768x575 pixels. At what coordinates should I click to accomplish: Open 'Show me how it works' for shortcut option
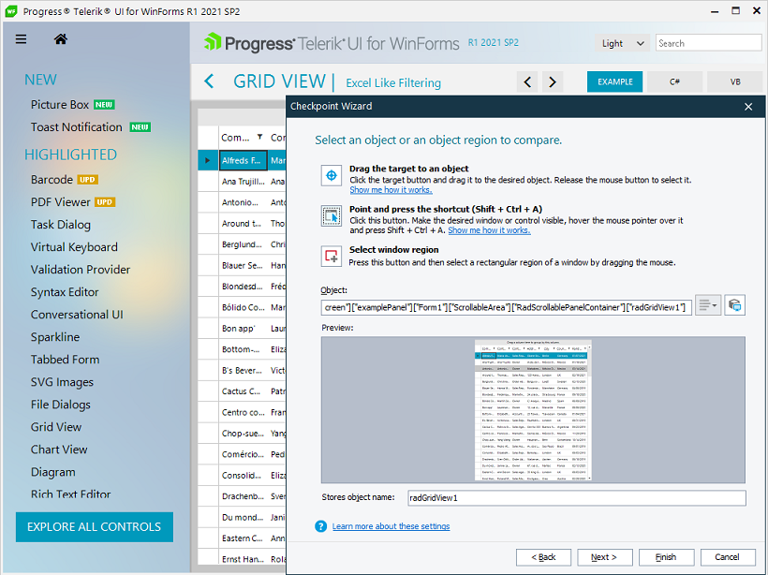click(489, 230)
